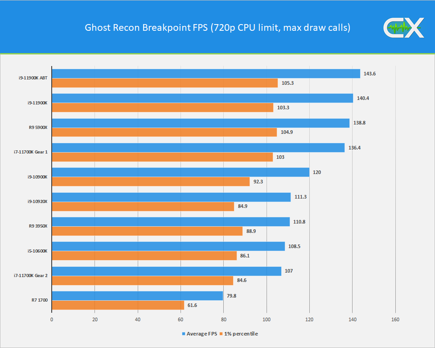Select the '103.3' value label
The height and width of the screenshot is (348, 435).
pyautogui.click(x=283, y=108)
